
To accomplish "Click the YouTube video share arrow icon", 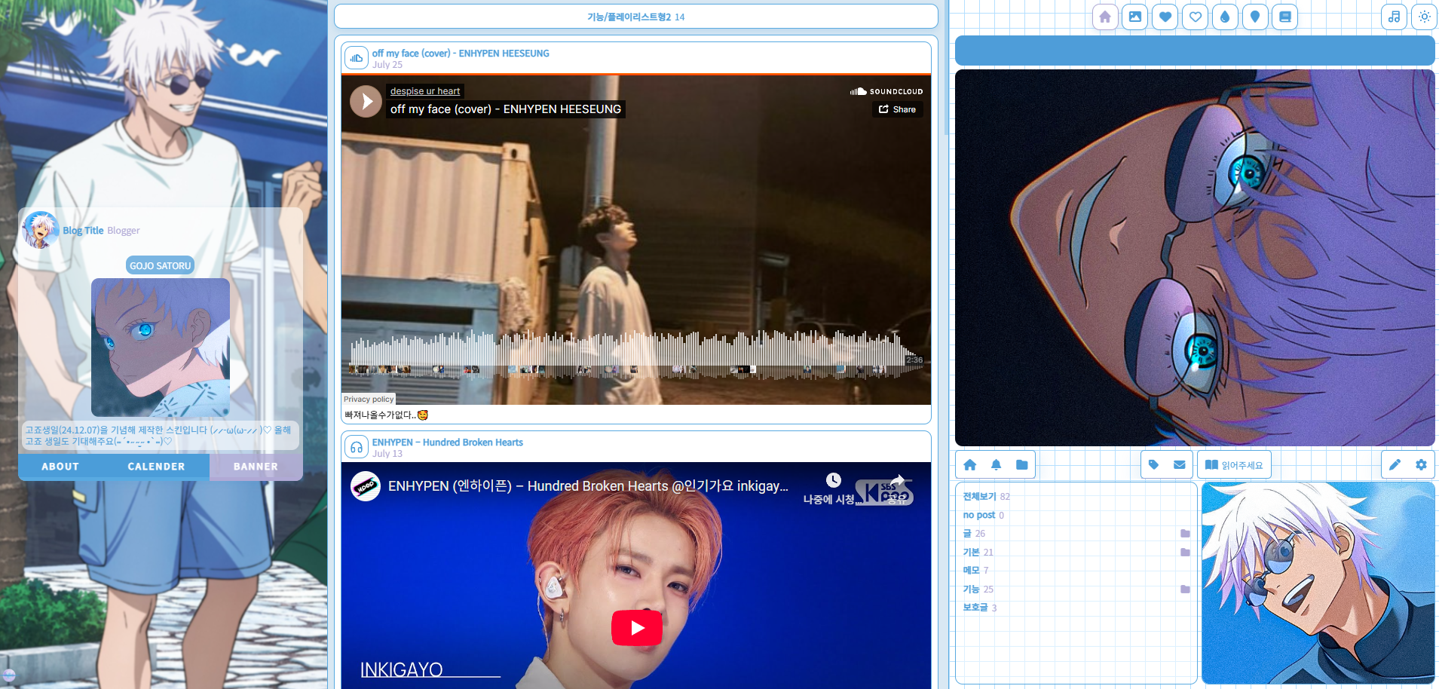I will [x=898, y=481].
